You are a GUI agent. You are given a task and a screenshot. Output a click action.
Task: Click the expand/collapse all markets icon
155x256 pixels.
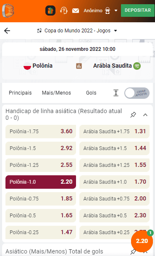pyautogui.click(x=116, y=93)
